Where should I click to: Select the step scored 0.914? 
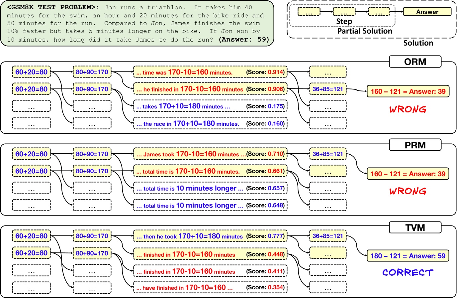pyautogui.click(x=210, y=72)
